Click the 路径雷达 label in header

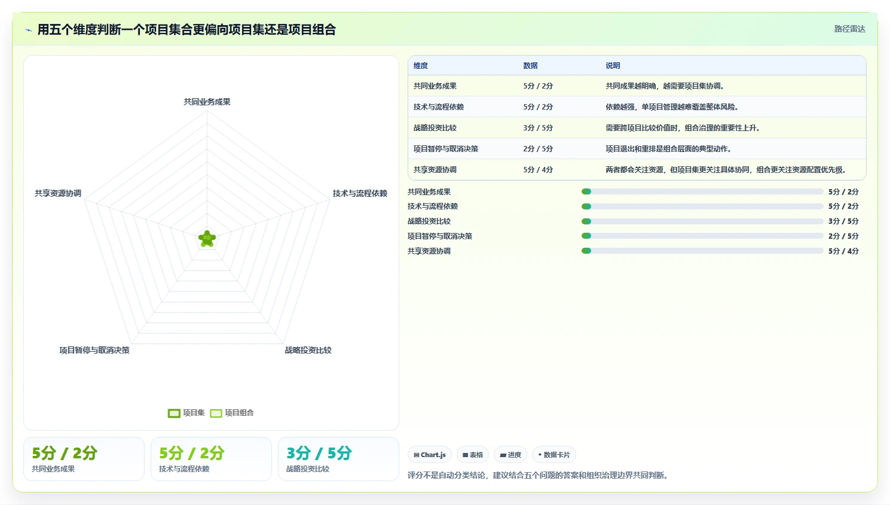click(x=849, y=29)
